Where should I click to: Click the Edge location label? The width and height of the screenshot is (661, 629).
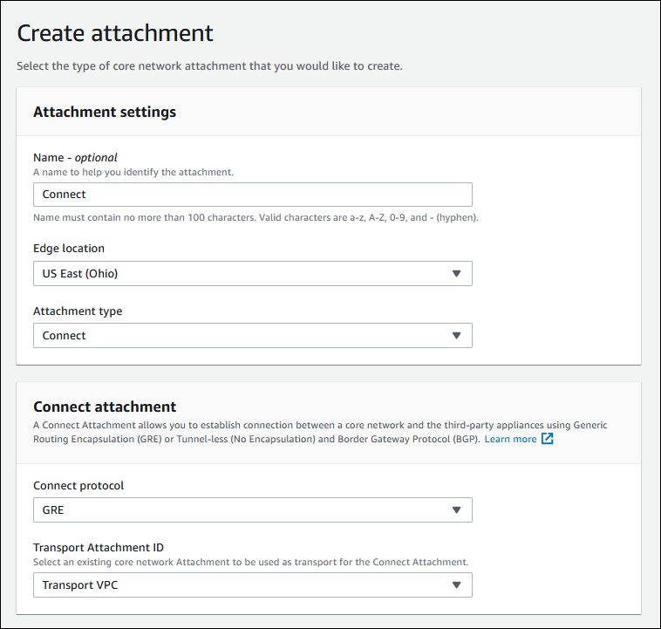[69, 249]
